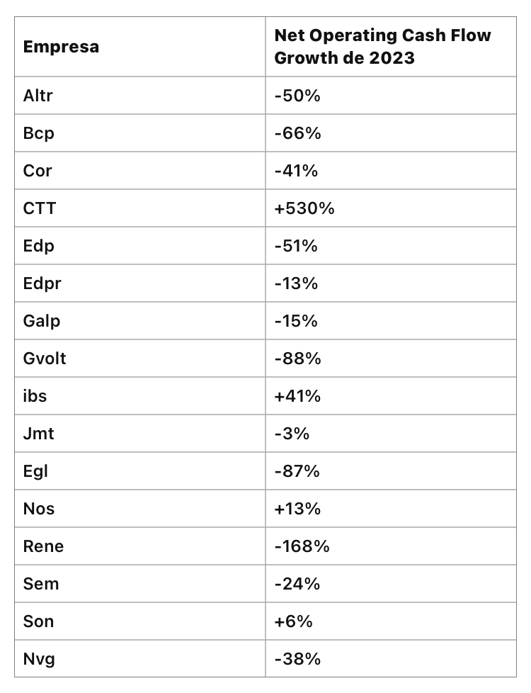Click the -168% value for Rene
Screen dimensions: 531x693
tap(302, 546)
